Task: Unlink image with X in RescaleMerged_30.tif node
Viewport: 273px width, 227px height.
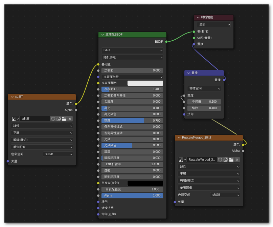Action: click(x=237, y=160)
